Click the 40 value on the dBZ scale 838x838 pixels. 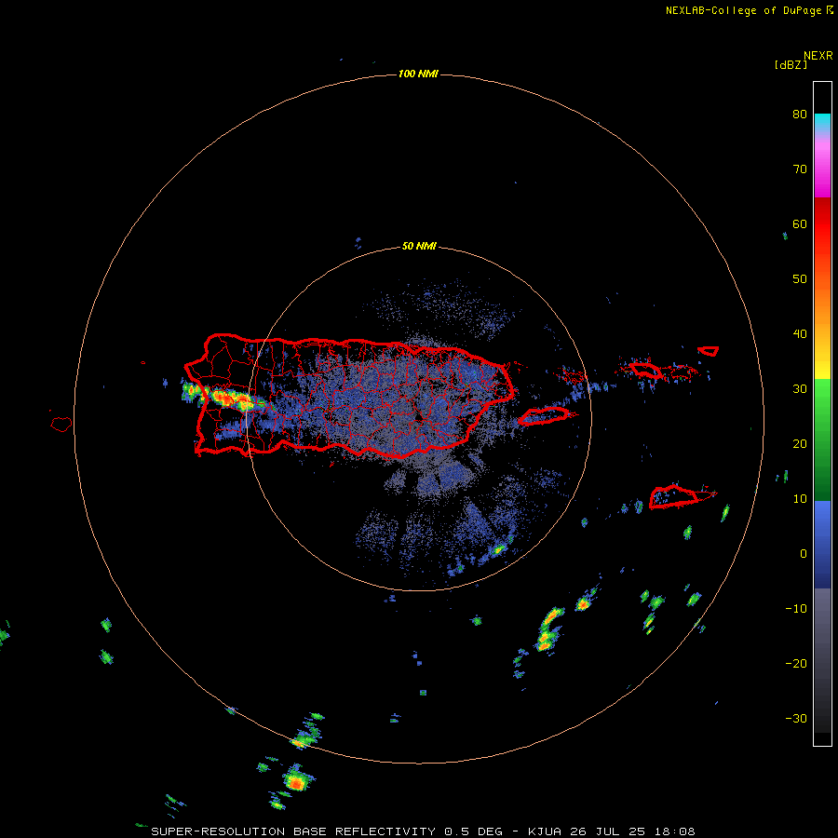pos(800,334)
